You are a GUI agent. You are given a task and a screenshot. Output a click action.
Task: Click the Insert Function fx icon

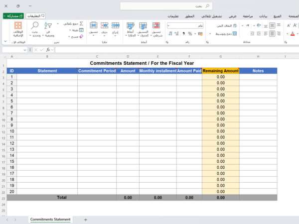[x=48, y=50]
